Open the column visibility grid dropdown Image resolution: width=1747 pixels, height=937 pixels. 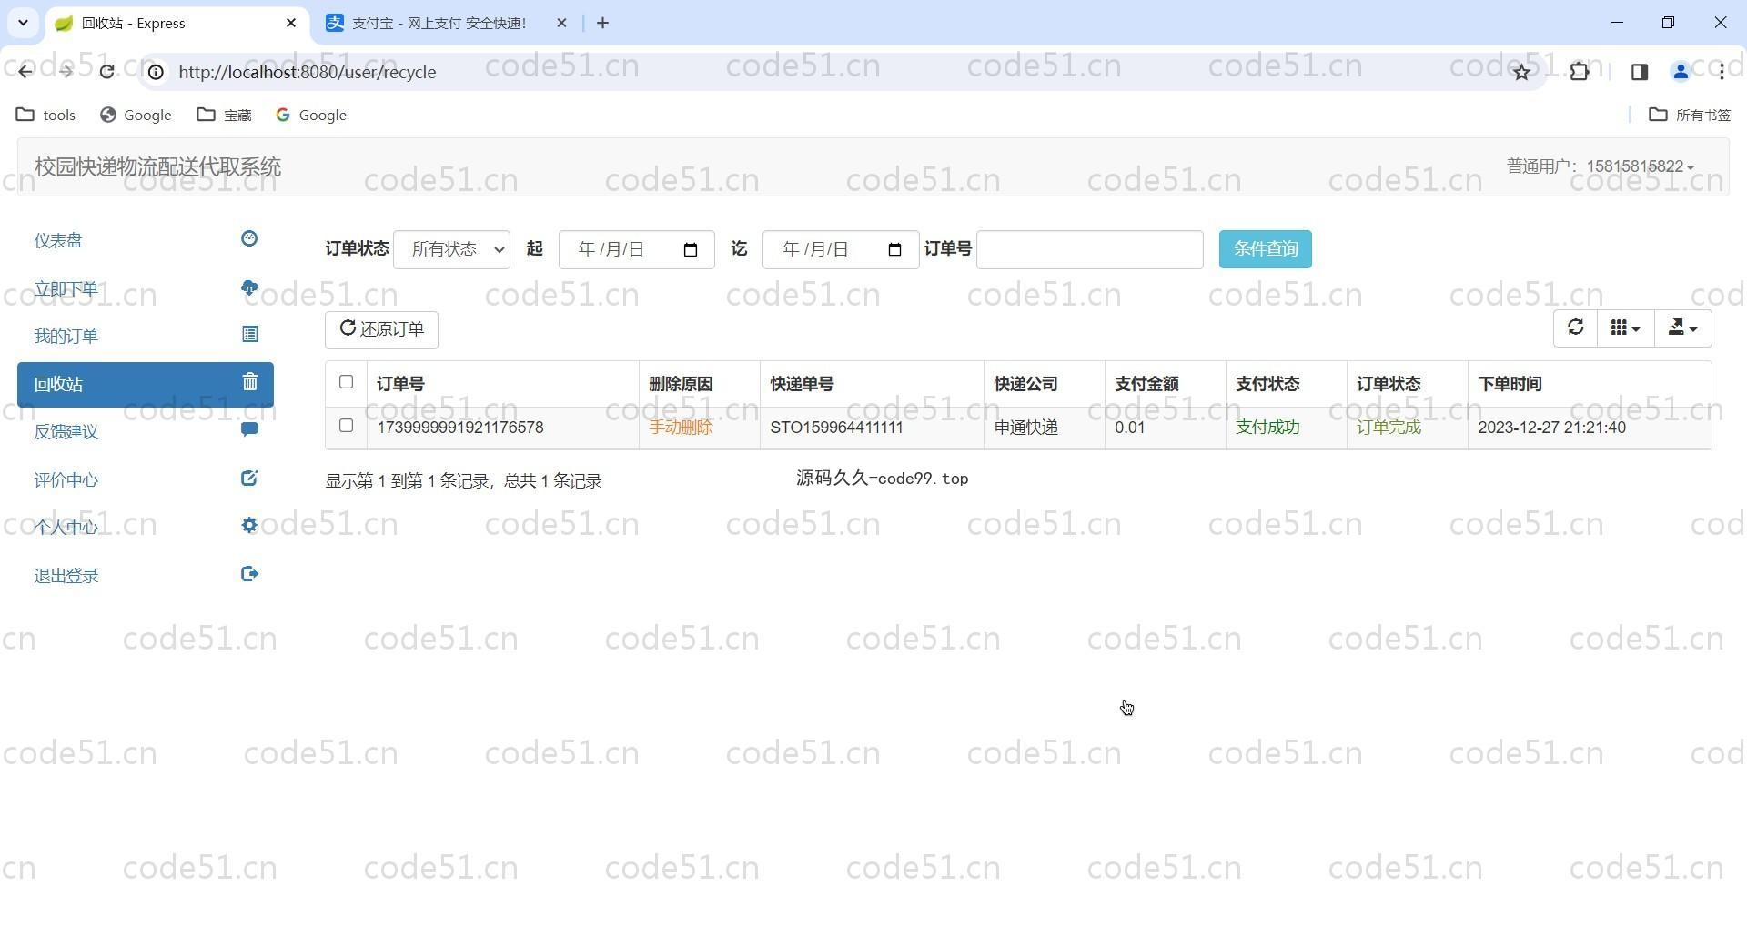click(x=1625, y=328)
